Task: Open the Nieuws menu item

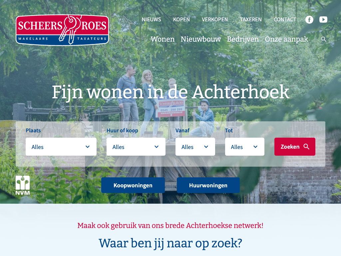Action: [152, 20]
